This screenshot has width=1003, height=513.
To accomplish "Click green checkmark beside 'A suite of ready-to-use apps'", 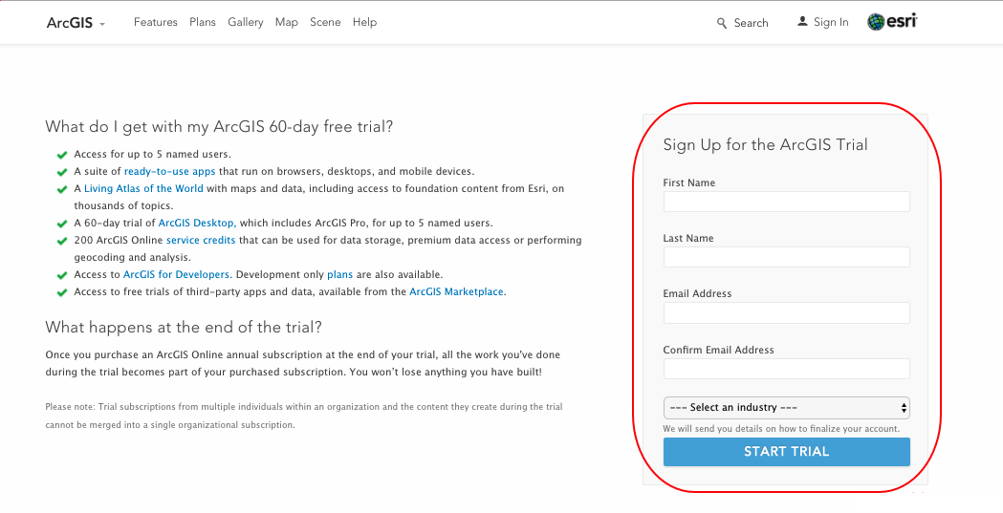I will pyautogui.click(x=62, y=173).
